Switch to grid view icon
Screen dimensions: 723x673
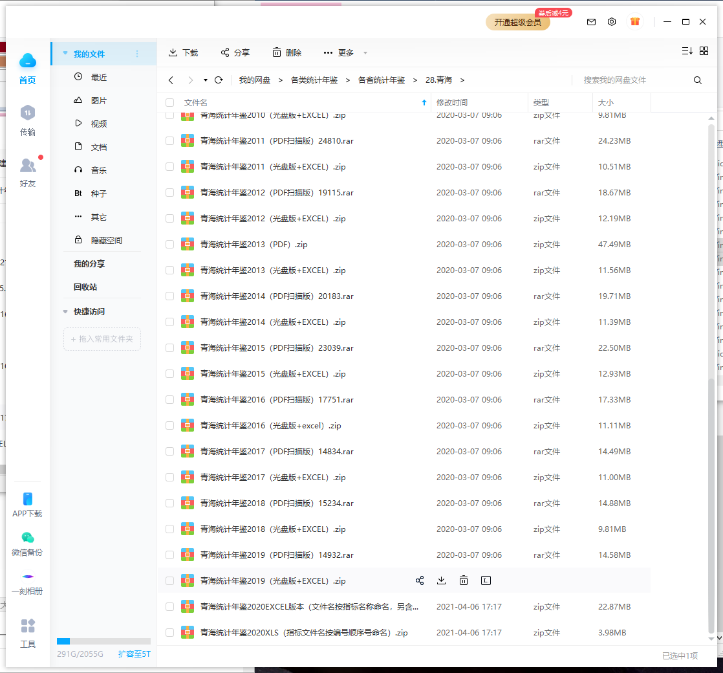pos(704,50)
